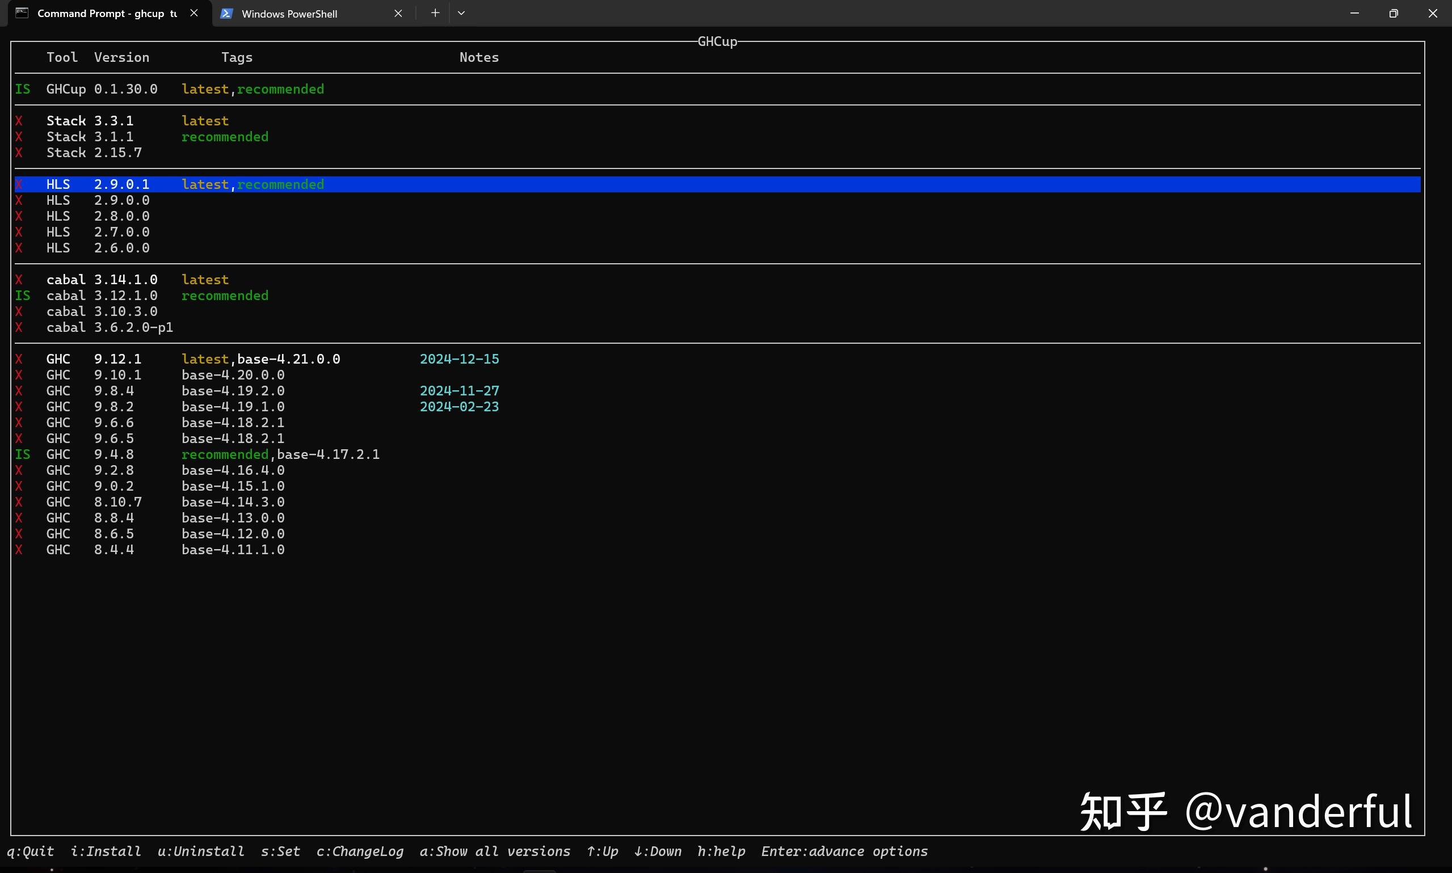Screen dimensions: 1452x873
Task: Select the cabal 3.12.1.0 row
Action: 718,296
